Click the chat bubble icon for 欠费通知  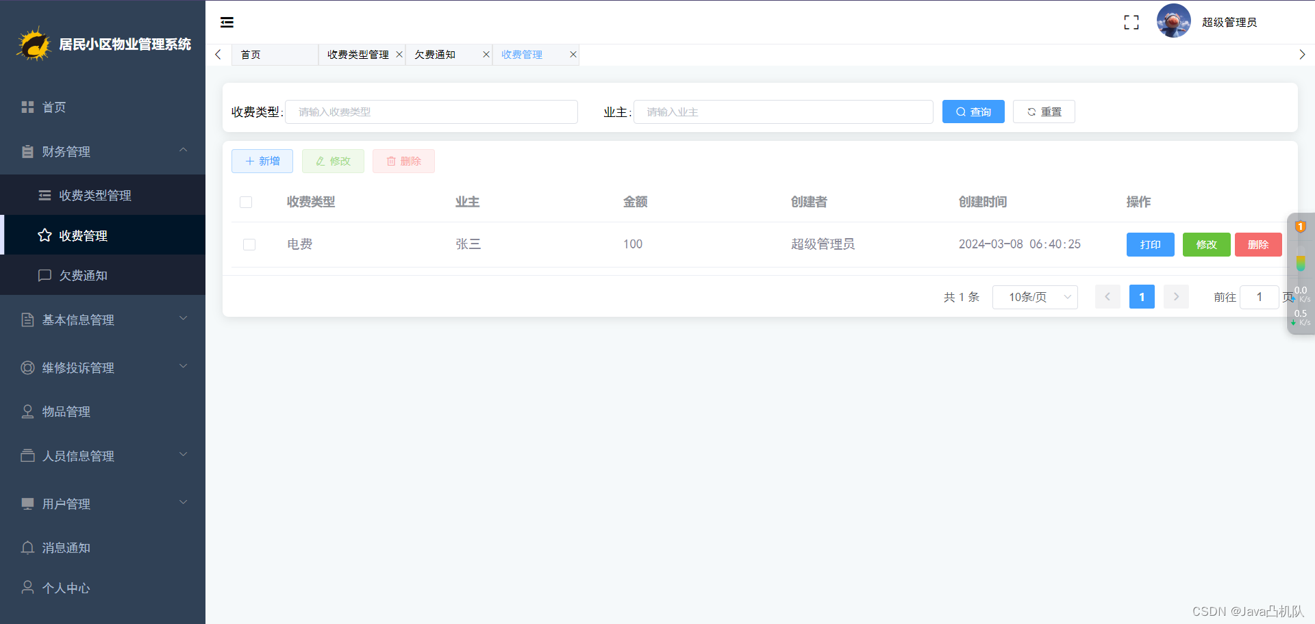[45, 275]
